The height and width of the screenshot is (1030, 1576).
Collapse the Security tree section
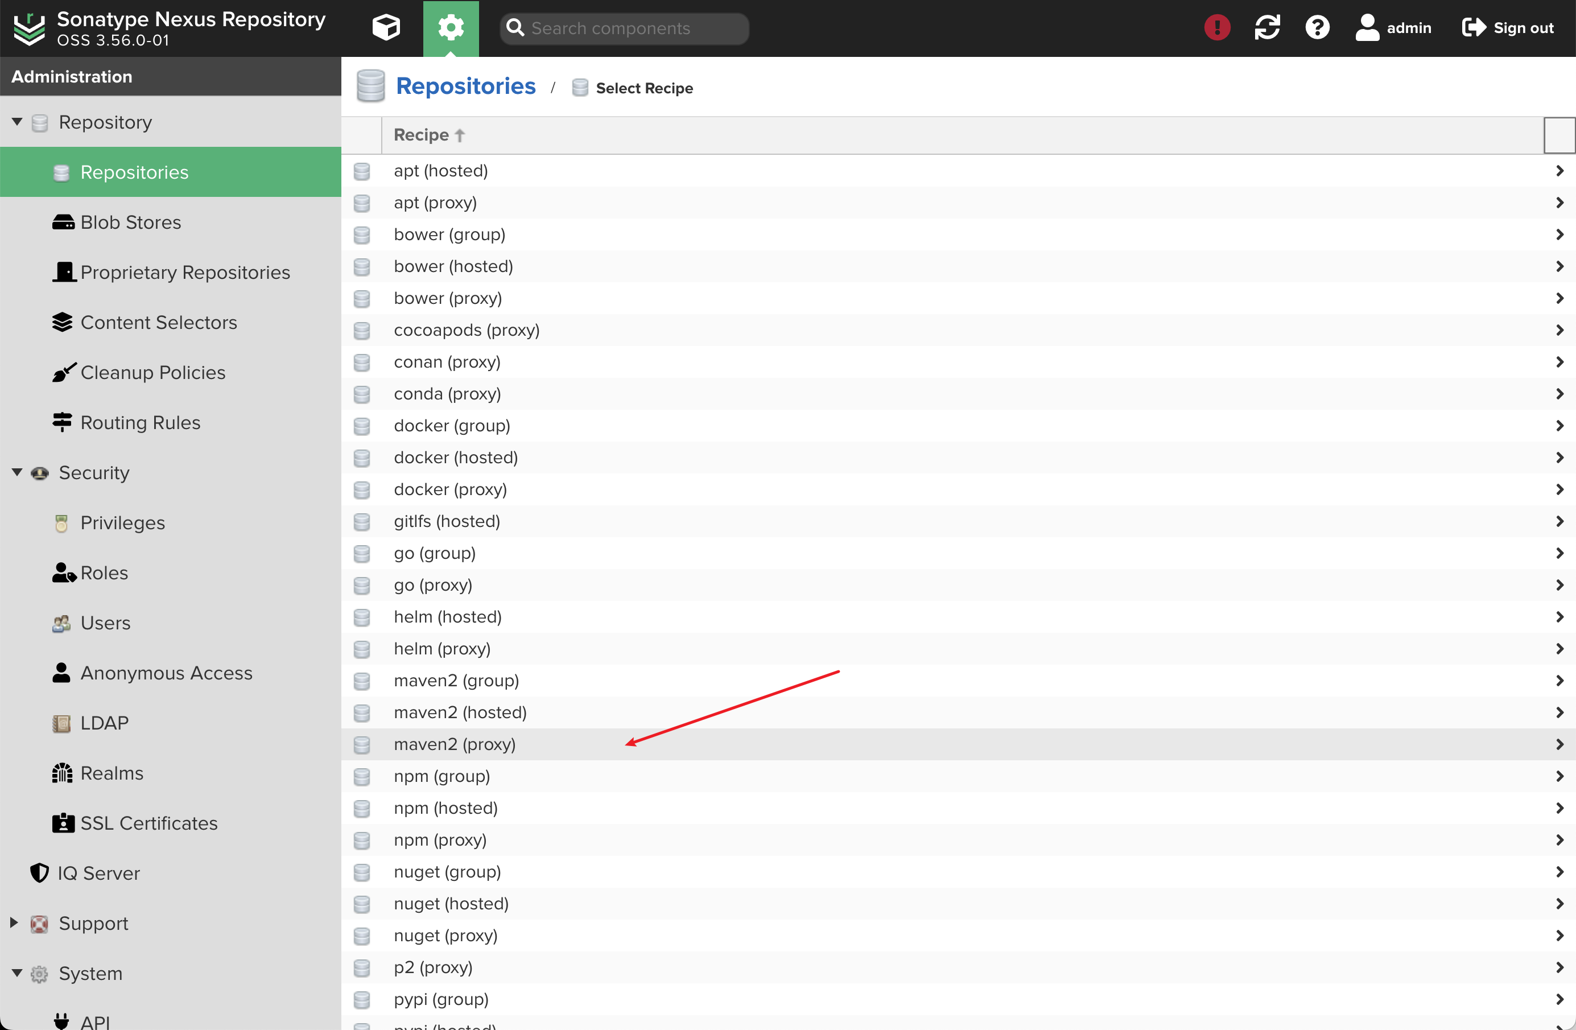point(17,472)
